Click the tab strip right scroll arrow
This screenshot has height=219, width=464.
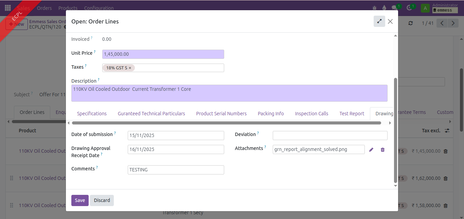tap(390, 123)
